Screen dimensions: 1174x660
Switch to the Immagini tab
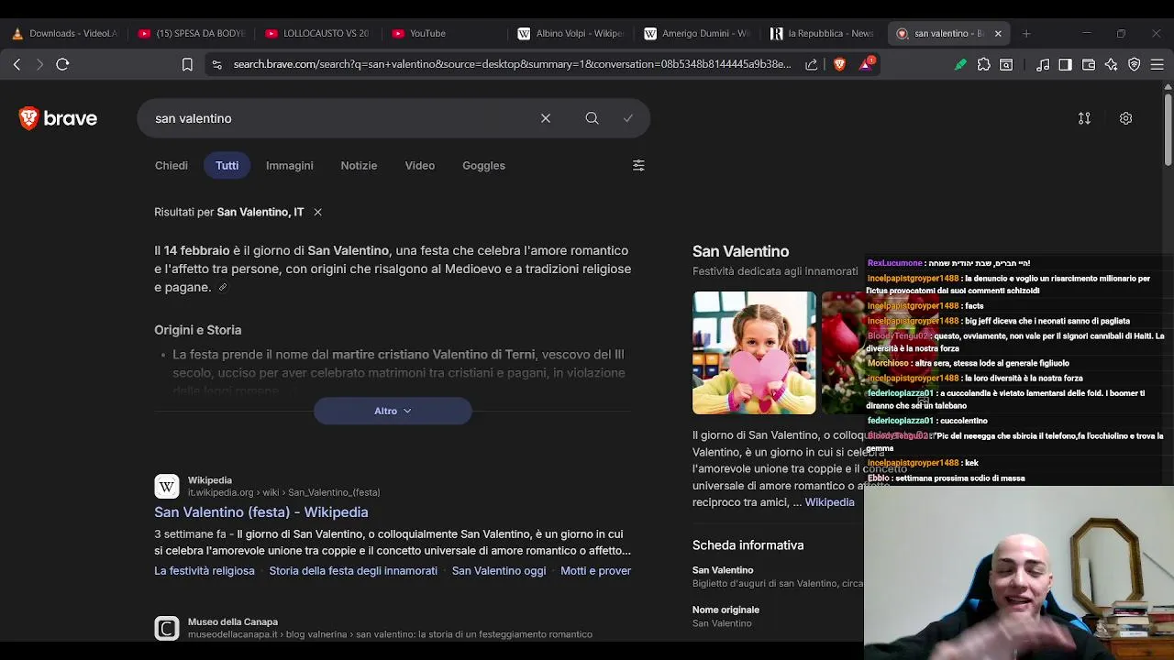pyautogui.click(x=290, y=166)
